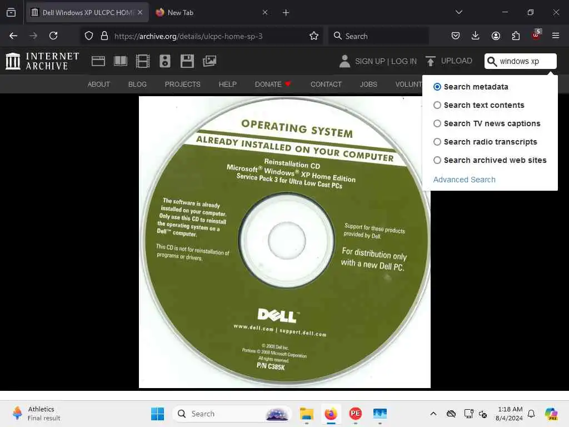This screenshot has height=427, width=569.
Task: Open the Firefox hamburger application menu
Action: (x=555, y=36)
